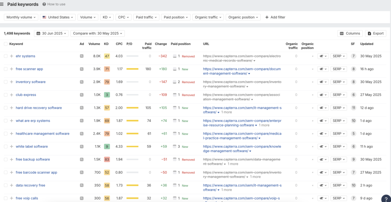The image size is (391, 202).
Task: Open the Paid traffic filter
Action: point(146,17)
